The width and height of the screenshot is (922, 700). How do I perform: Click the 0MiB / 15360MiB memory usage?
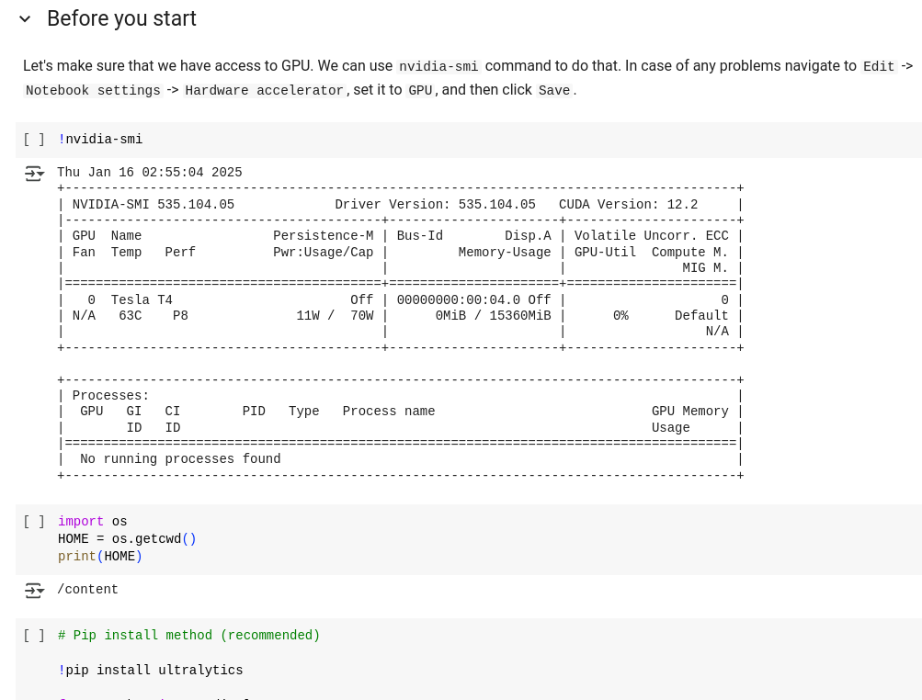(494, 316)
